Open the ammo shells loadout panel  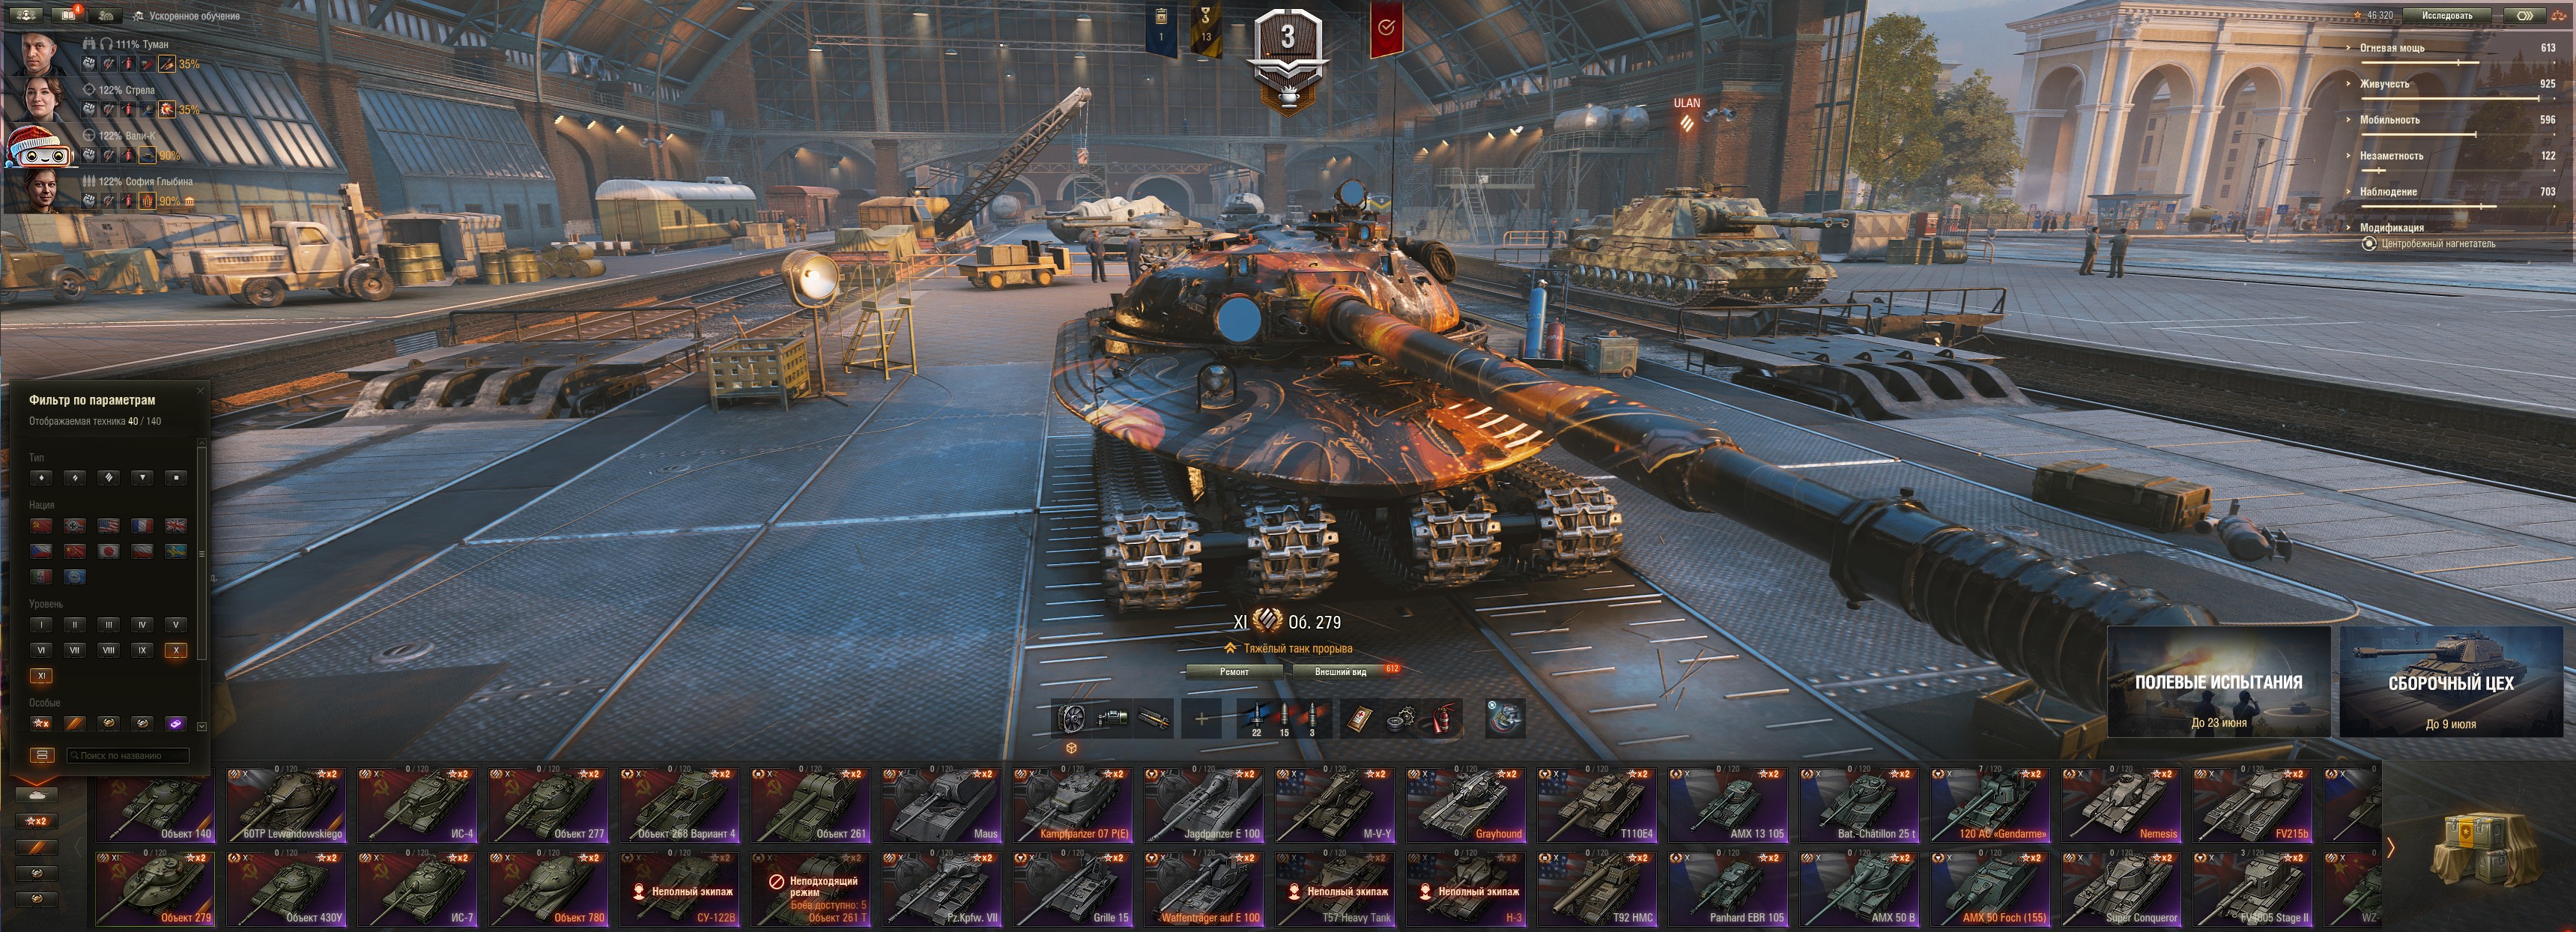pos(1284,719)
